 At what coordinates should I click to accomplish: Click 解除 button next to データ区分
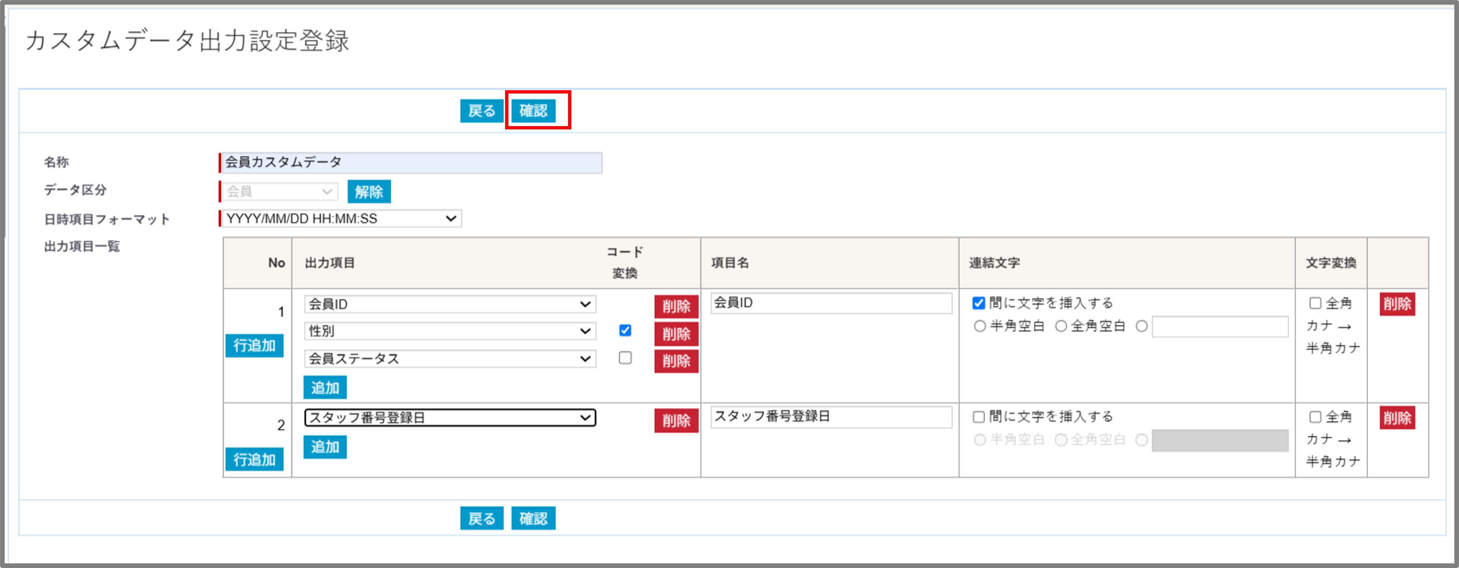click(x=369, y=191)
